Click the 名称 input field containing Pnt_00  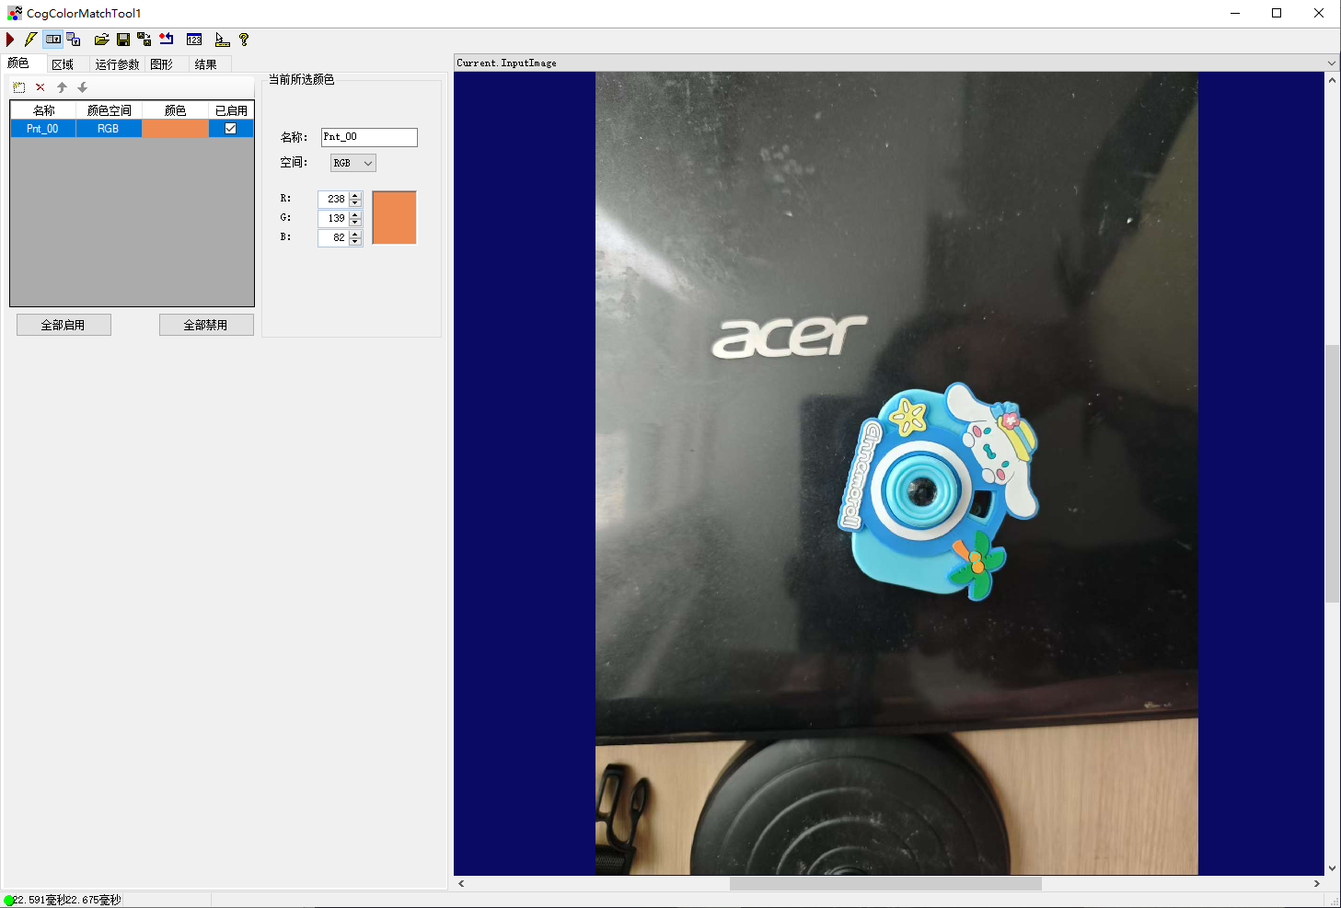pos(369,137)
